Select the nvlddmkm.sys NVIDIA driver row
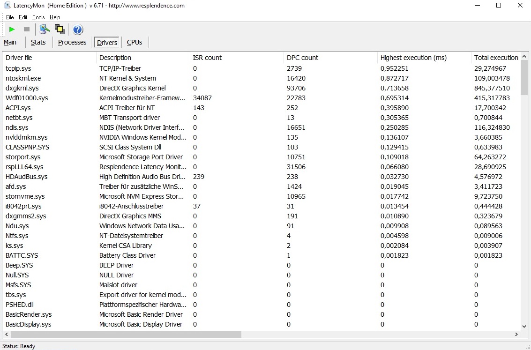The width and height of the screenshot is (531, 350). coord(26,137)
